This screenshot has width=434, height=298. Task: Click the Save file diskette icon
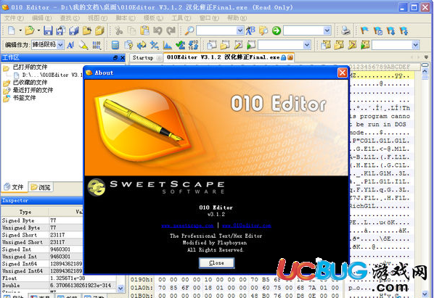(x=48, y=30)
